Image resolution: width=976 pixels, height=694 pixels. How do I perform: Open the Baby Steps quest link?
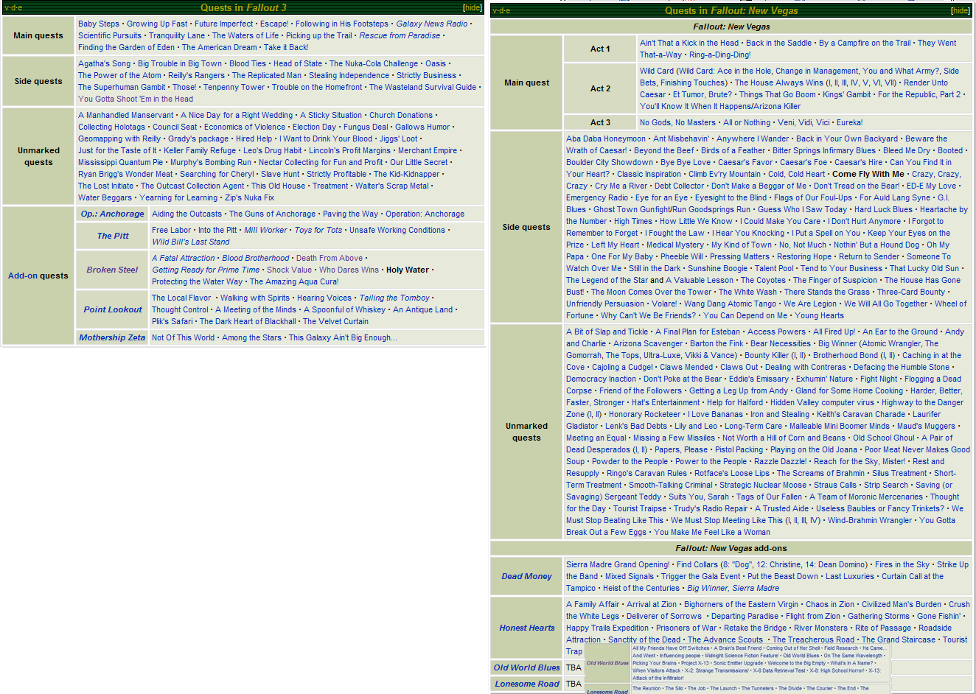coord(99,24)
